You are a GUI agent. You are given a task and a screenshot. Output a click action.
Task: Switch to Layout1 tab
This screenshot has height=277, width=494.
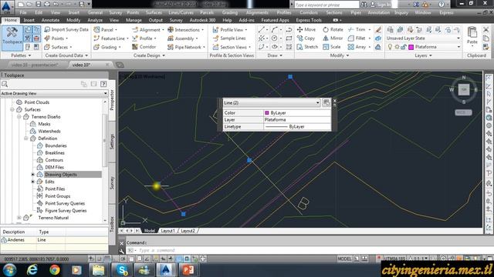(167, 231)
